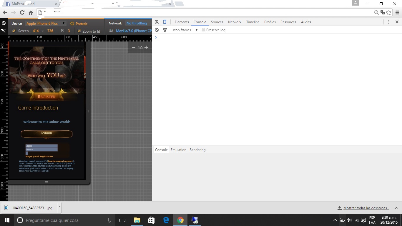Clear the console with the ban icon
The height and width of the screenshot is (226, 402).
(157, 30)
